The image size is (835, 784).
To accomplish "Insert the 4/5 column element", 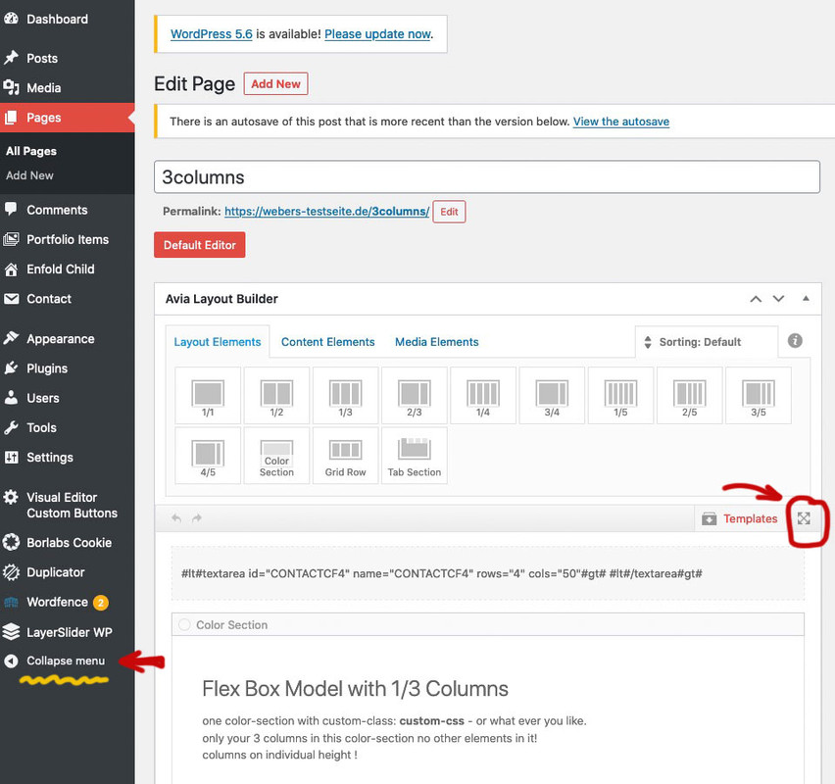I will [208, 456].
